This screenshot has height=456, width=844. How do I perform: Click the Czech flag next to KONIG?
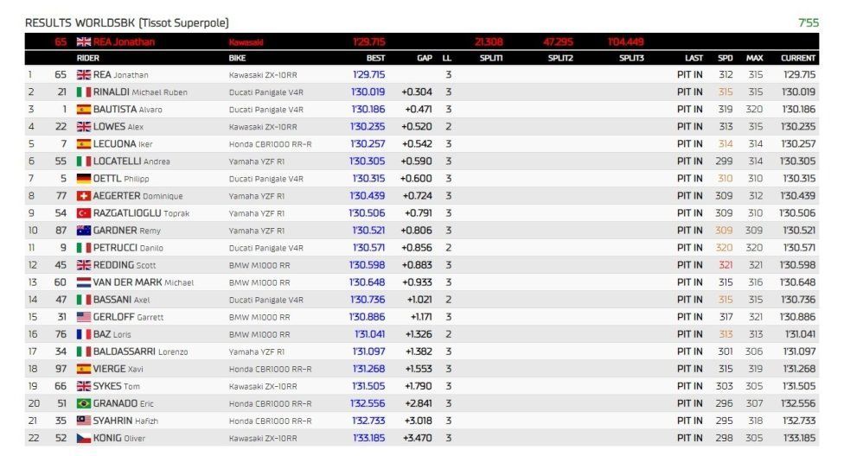83,438
